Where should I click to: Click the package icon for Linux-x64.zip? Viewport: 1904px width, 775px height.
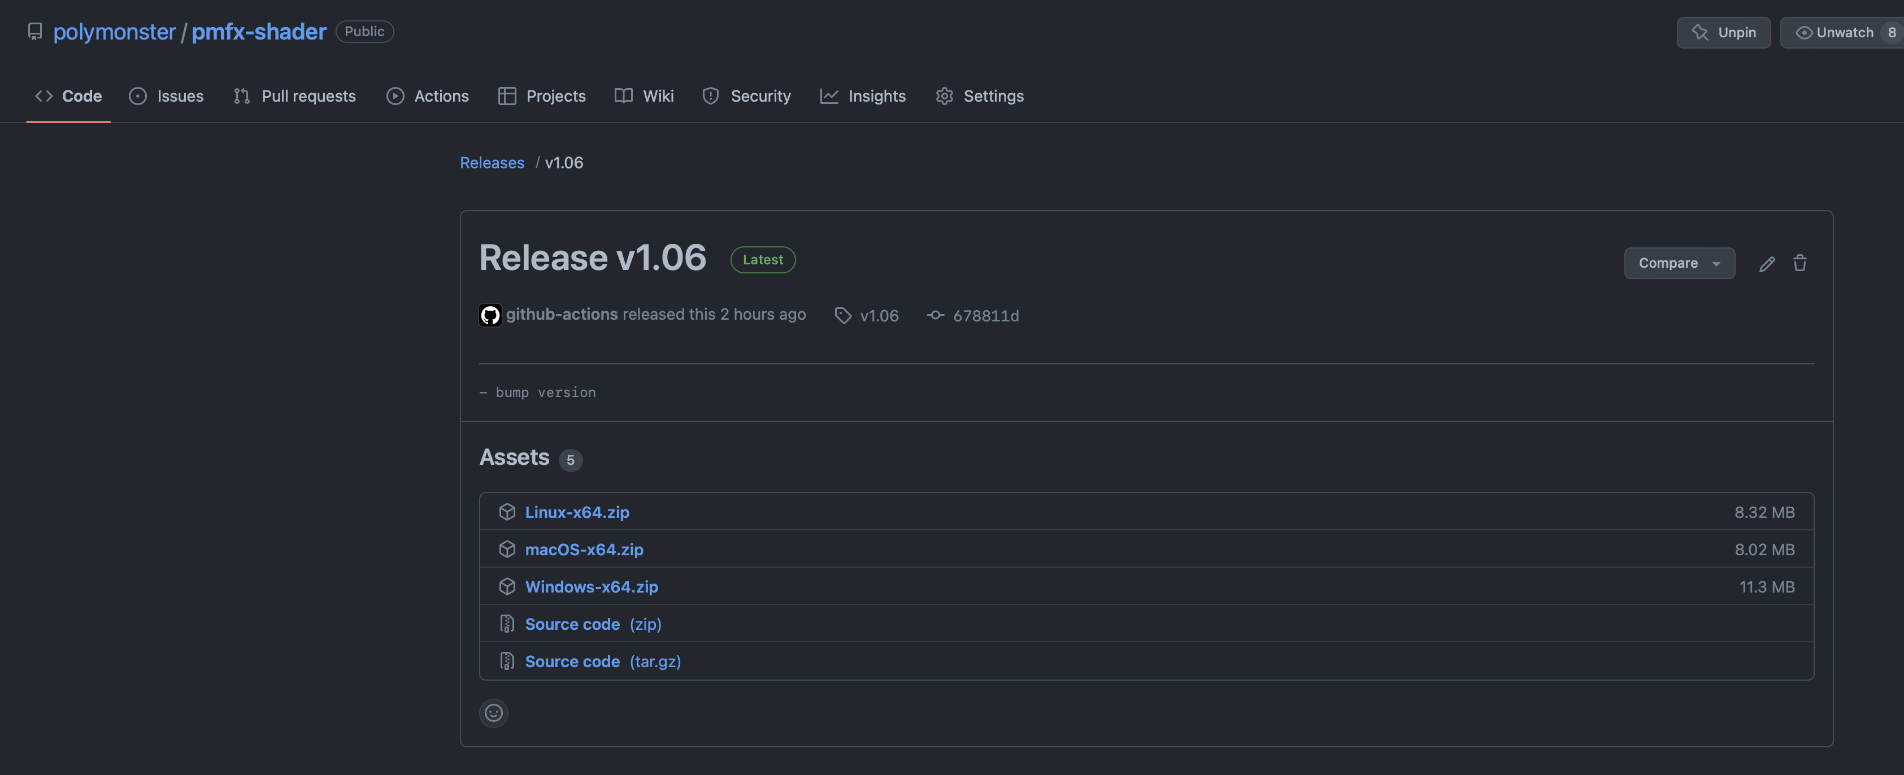coord(507,512)
